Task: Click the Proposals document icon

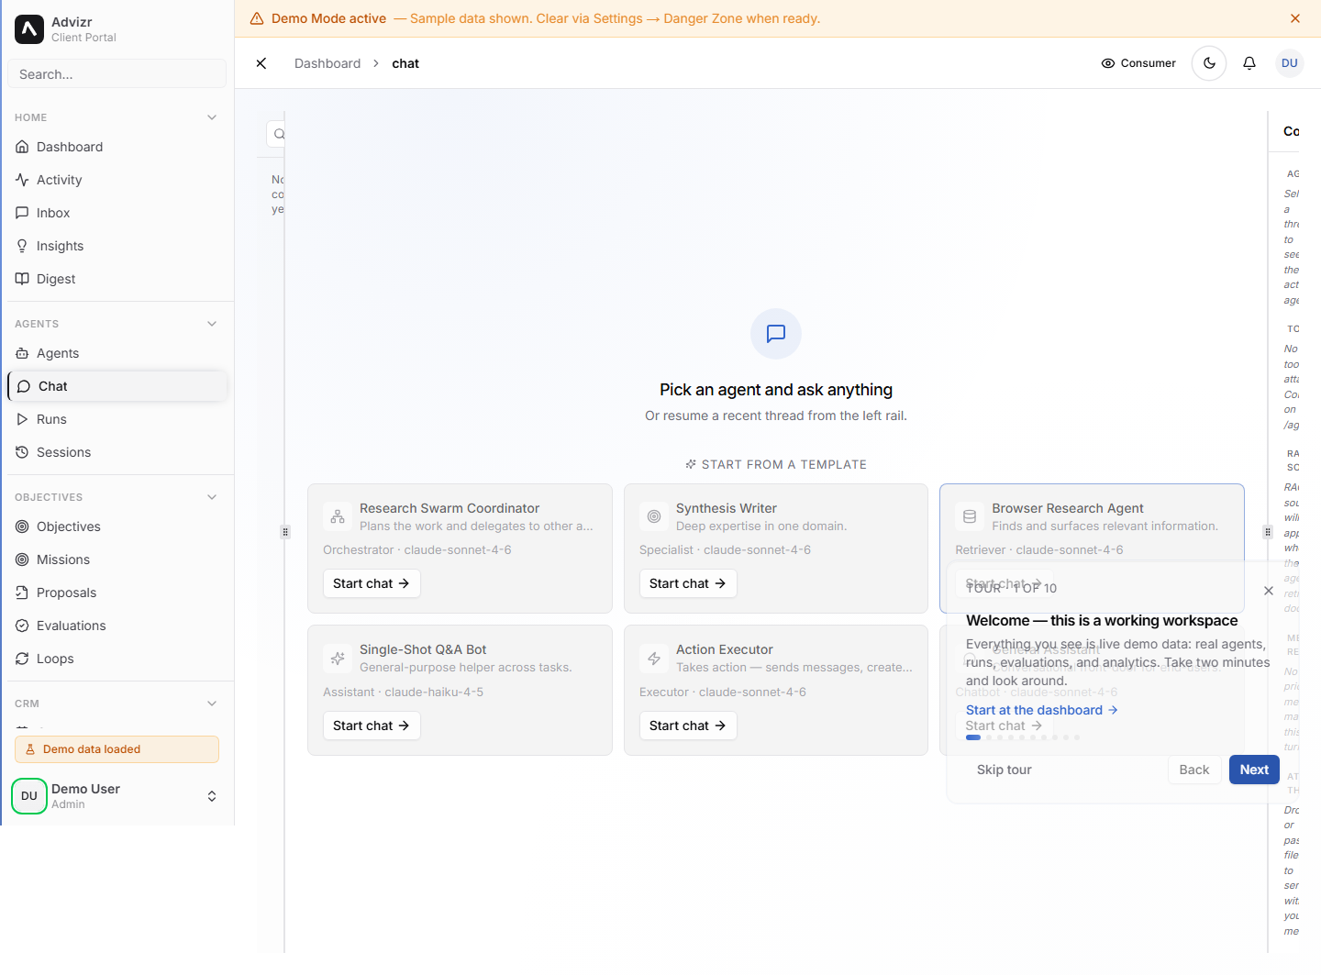Action: (22, 593)
